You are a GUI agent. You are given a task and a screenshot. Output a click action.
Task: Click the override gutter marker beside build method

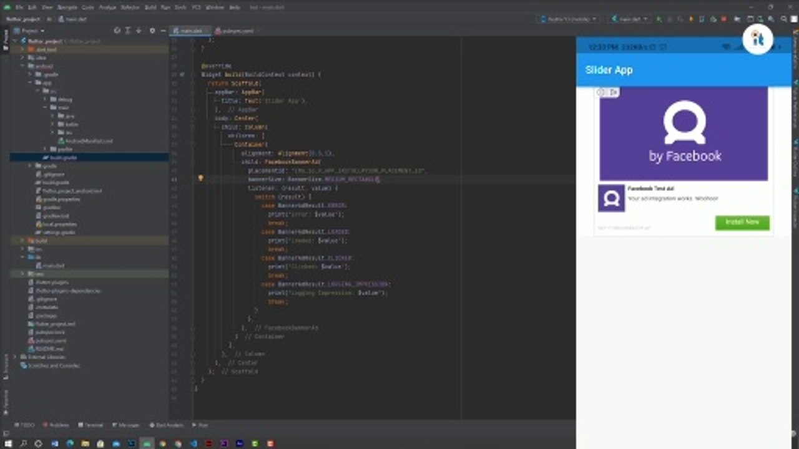[182, 74]
